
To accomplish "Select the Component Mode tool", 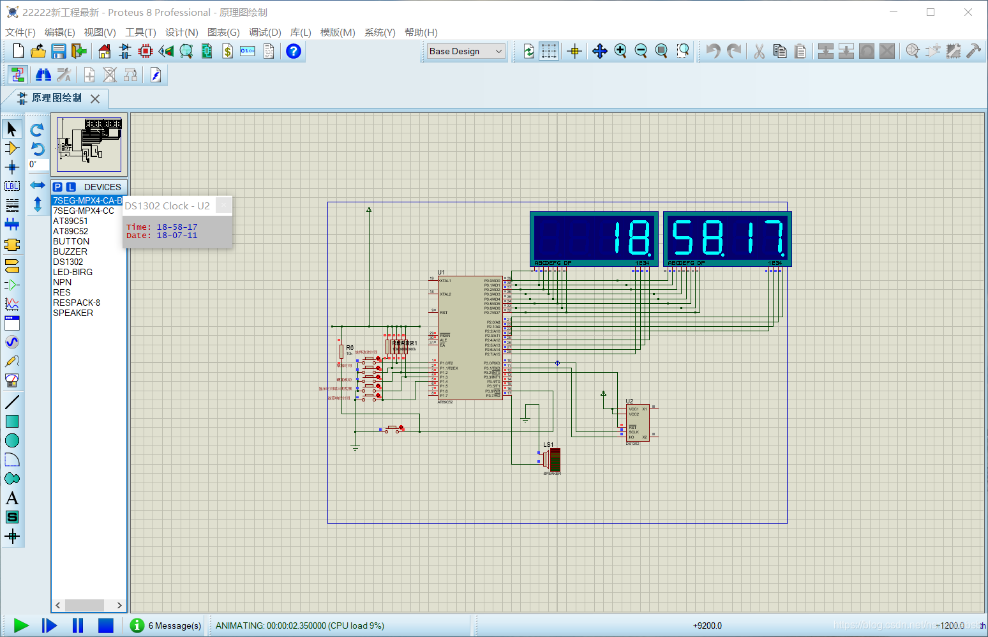I will coord(11,148).
